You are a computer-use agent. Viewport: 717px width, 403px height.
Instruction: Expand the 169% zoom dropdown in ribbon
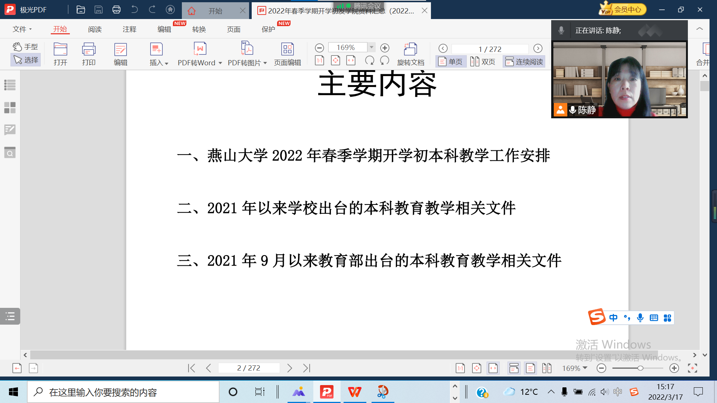click(372, 47)
